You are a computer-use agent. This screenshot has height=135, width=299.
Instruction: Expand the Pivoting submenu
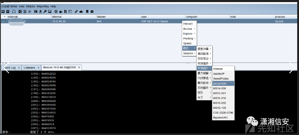pos(189,38)
